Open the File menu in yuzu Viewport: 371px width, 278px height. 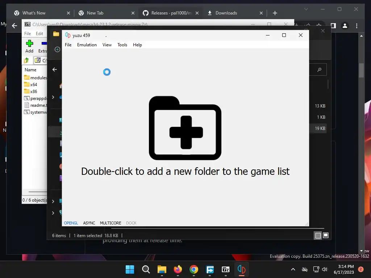point(68,45)
